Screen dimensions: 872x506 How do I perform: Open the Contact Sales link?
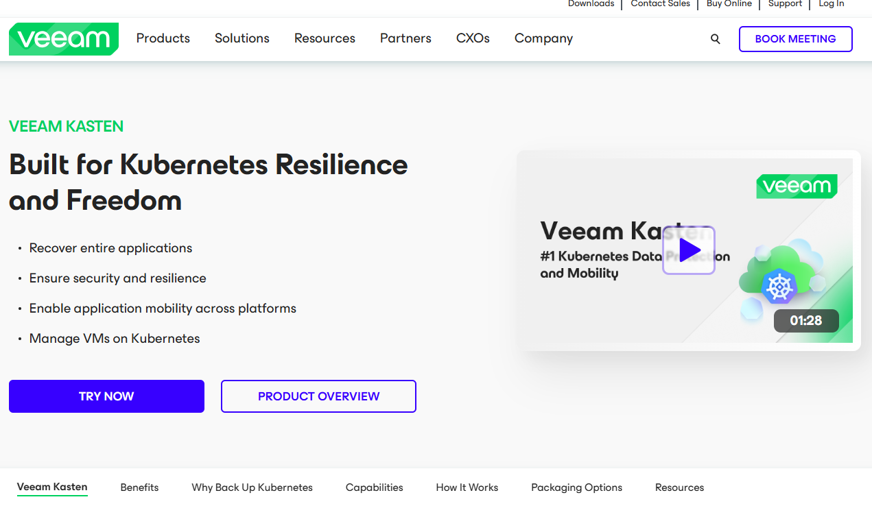point(660,4)
